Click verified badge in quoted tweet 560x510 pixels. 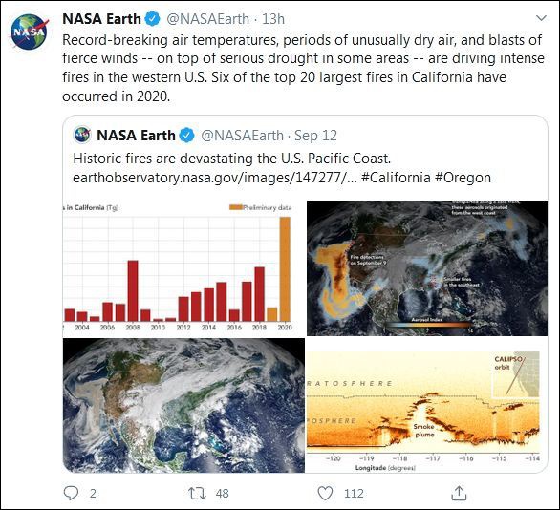click(186, 136)
